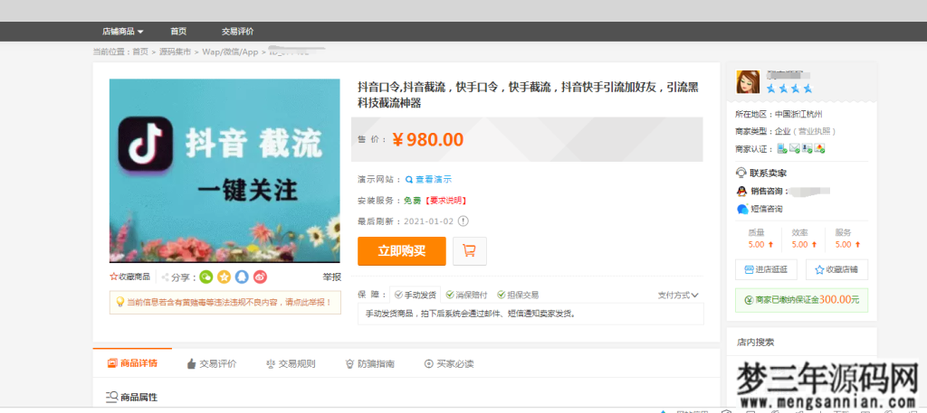The image size is (927, 413).
Task: Click the 举报 report link
Action: click(331, 277)
